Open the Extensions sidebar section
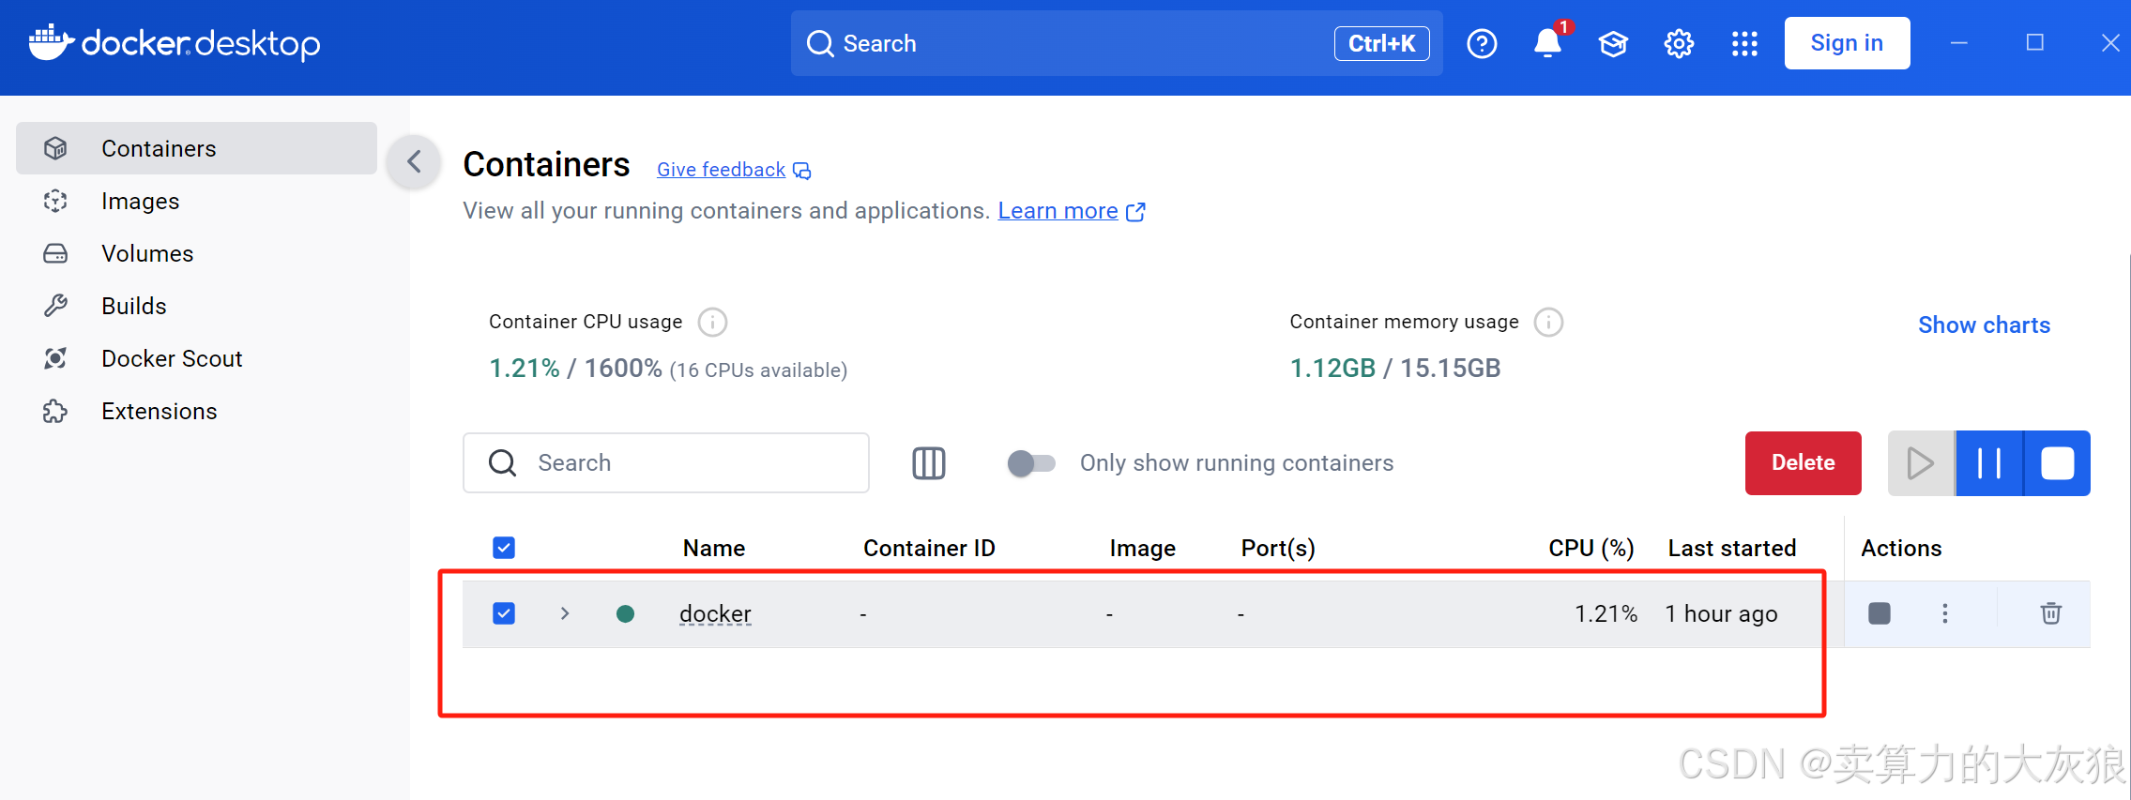The width and height of the screenshot is (2131, 800). 196,411
